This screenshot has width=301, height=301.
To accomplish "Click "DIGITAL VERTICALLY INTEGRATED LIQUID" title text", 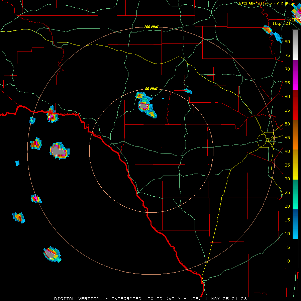I will 109,299.
